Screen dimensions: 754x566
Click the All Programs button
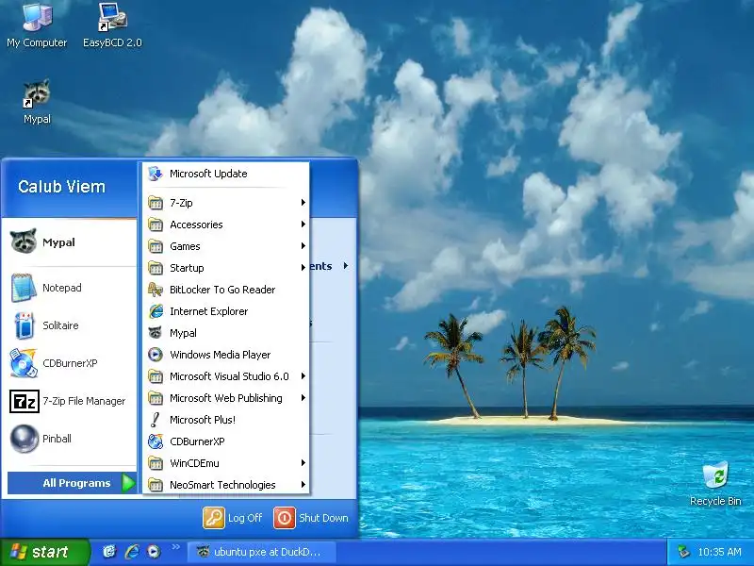click(x=73, y=483)
